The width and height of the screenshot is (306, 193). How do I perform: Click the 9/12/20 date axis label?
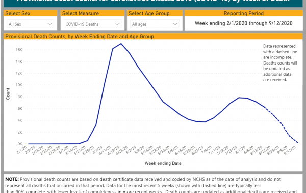pyautogui.click(x=290, y=150)
